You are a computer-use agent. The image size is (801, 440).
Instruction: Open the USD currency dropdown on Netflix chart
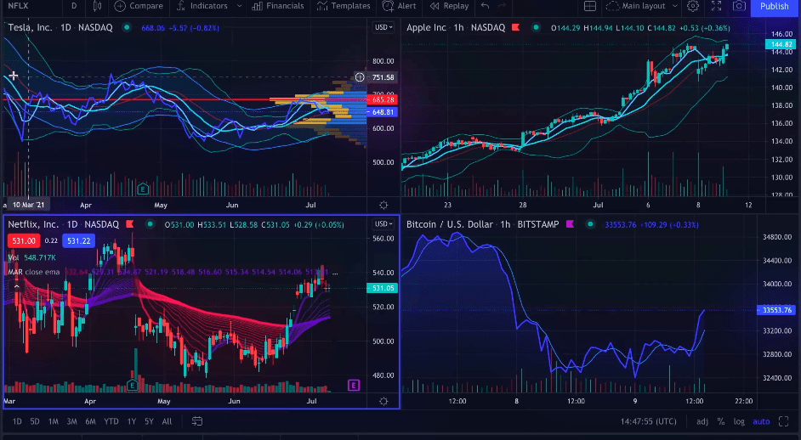click(383, 224)
